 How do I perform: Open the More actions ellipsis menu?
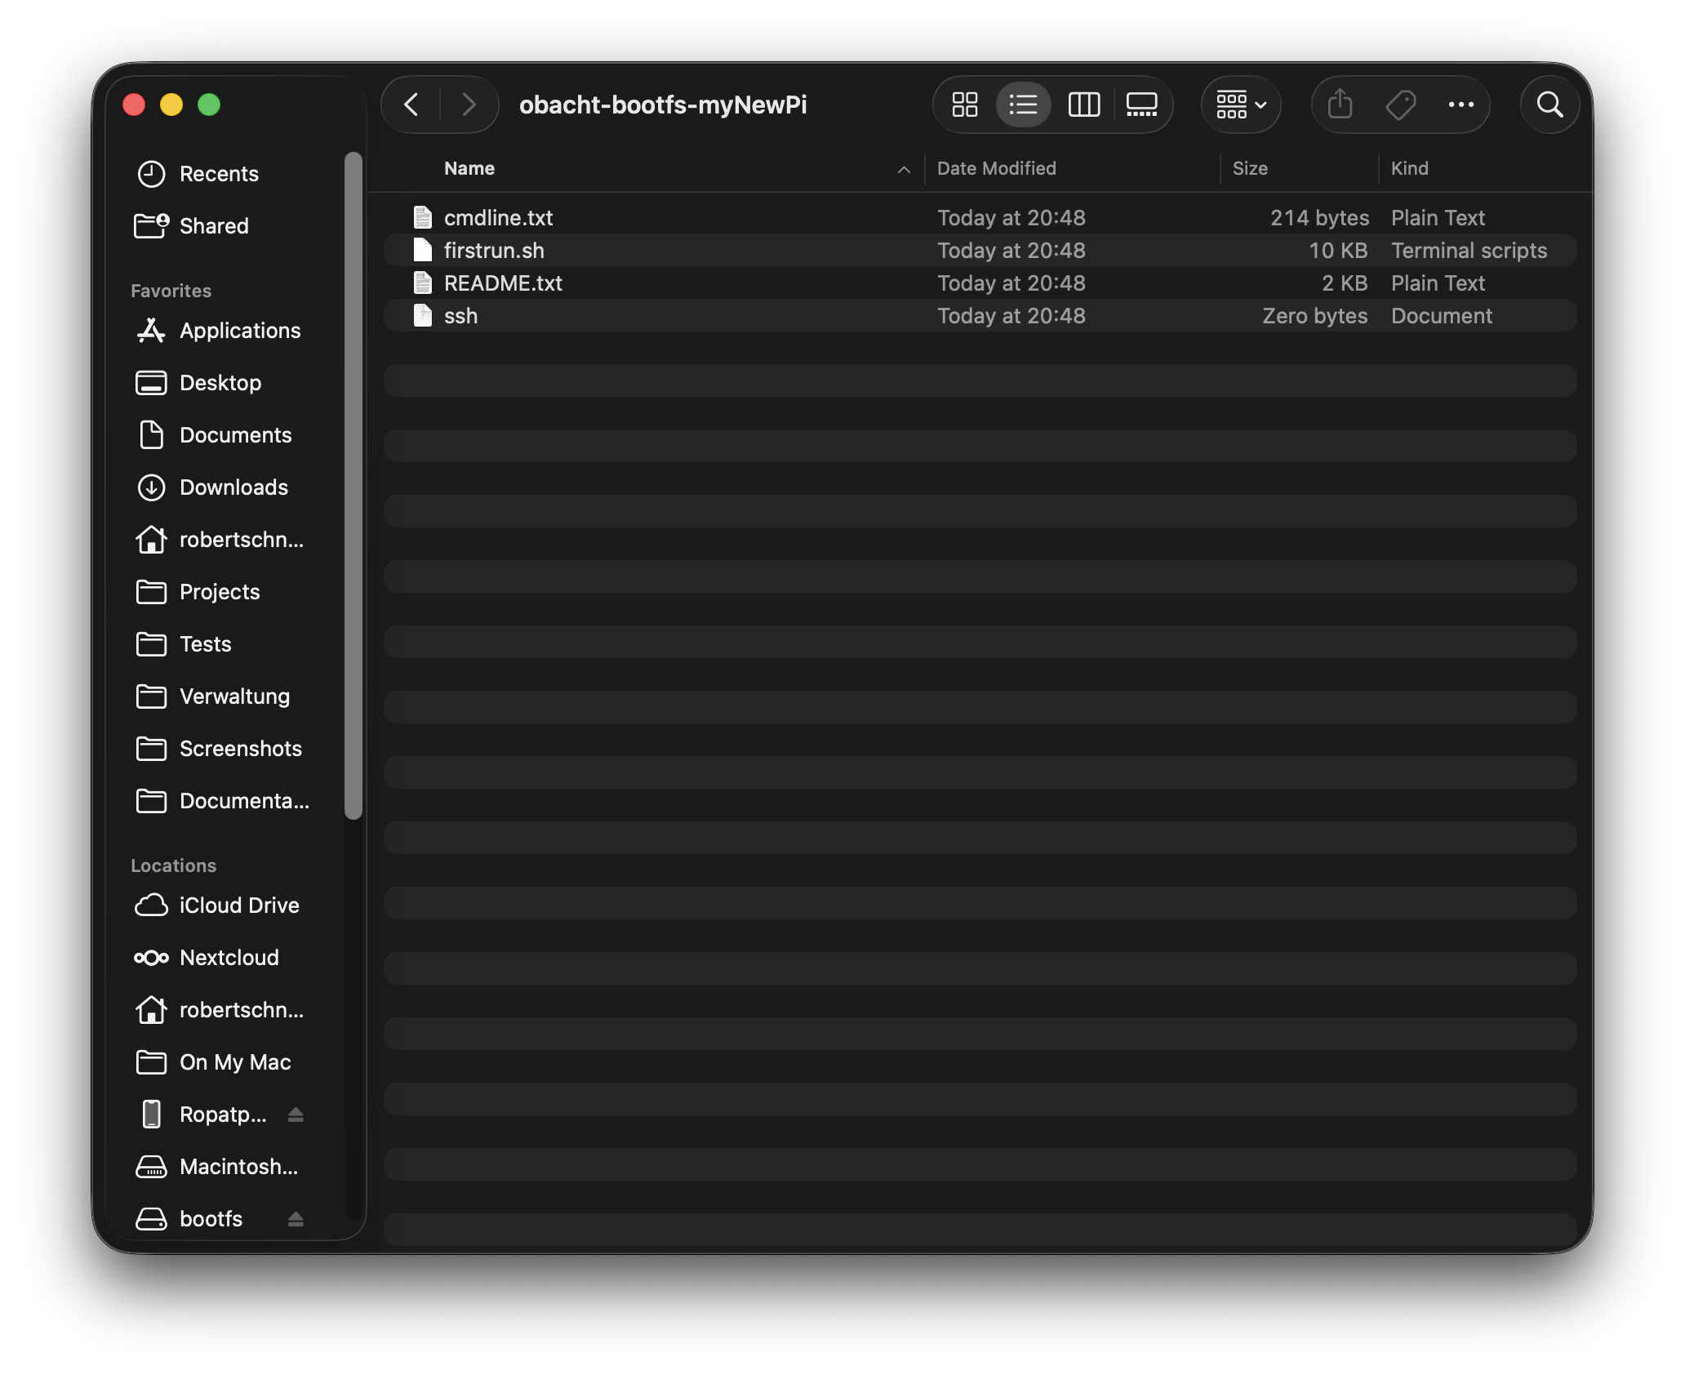pyautogui.click(x=1460, y=105)
